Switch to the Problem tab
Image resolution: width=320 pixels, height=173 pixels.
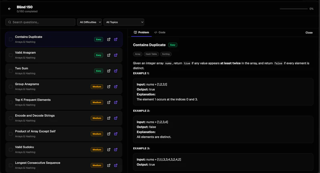142,32
